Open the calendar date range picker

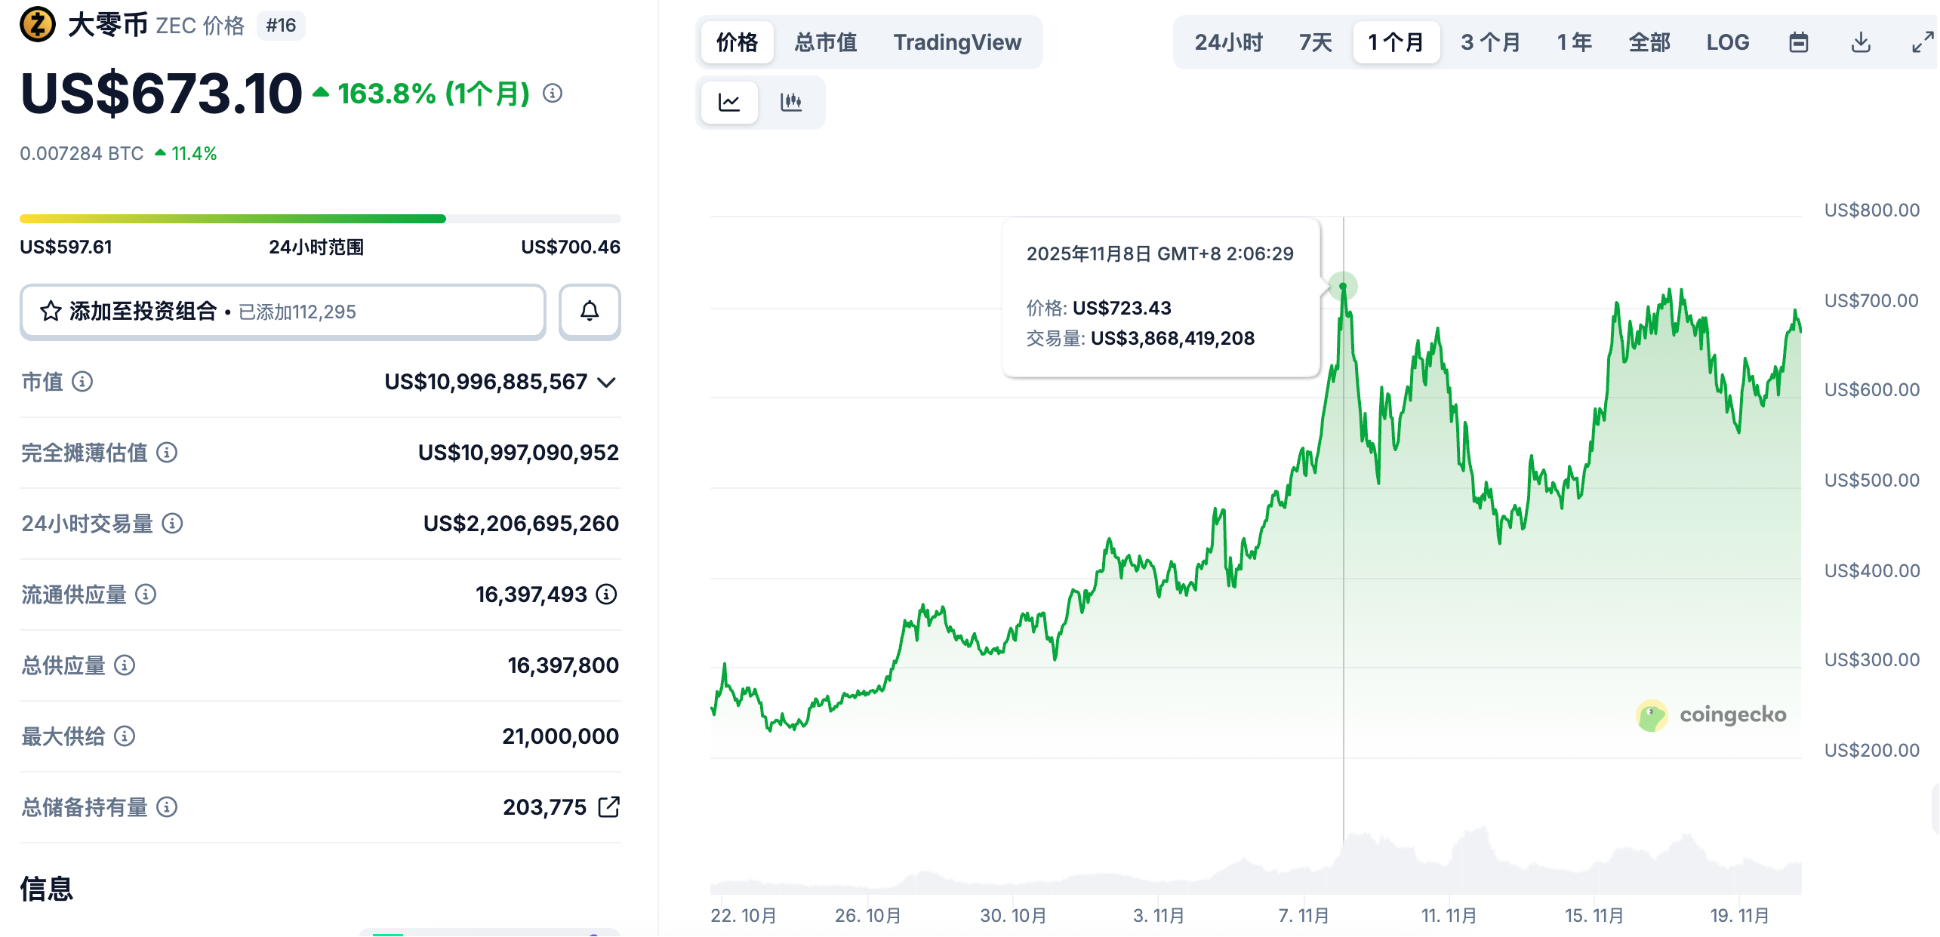pos(1798,42)
